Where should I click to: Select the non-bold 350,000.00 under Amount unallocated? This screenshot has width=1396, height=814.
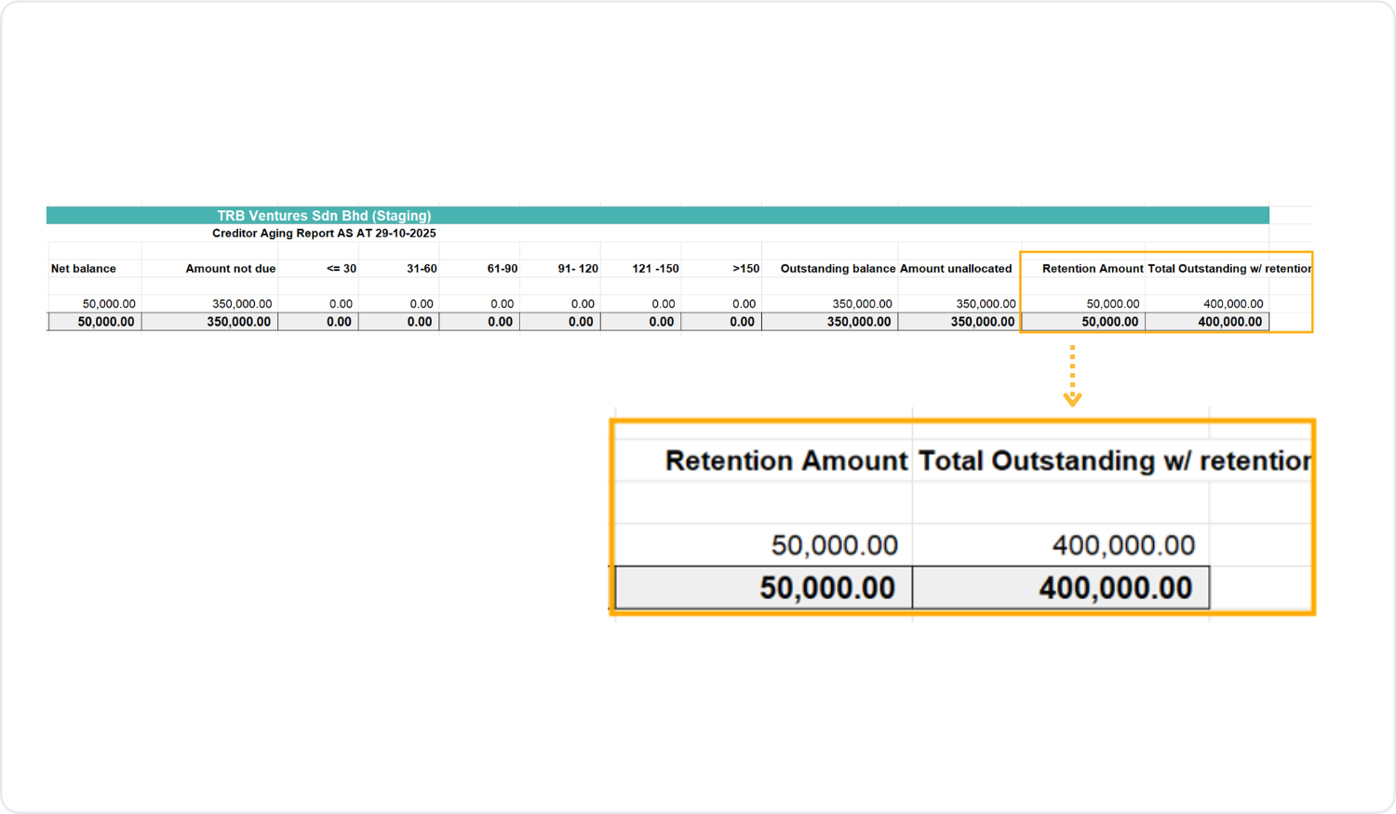987,304
